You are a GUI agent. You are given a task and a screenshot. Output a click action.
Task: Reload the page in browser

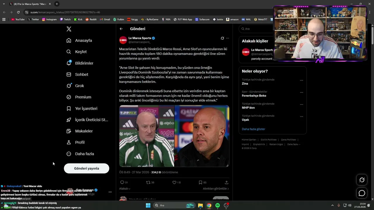18,12
